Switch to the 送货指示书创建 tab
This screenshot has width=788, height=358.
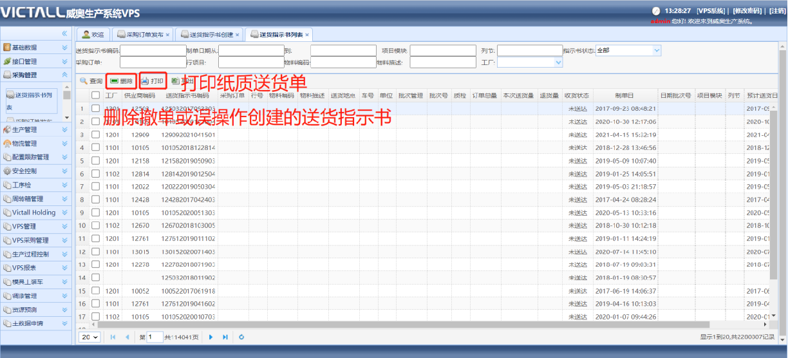click(x=207, y=35)
